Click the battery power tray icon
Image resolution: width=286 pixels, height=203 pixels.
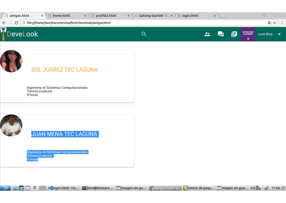coord(258,188)
